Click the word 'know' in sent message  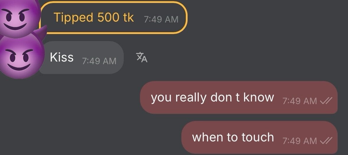coord(259,97)
